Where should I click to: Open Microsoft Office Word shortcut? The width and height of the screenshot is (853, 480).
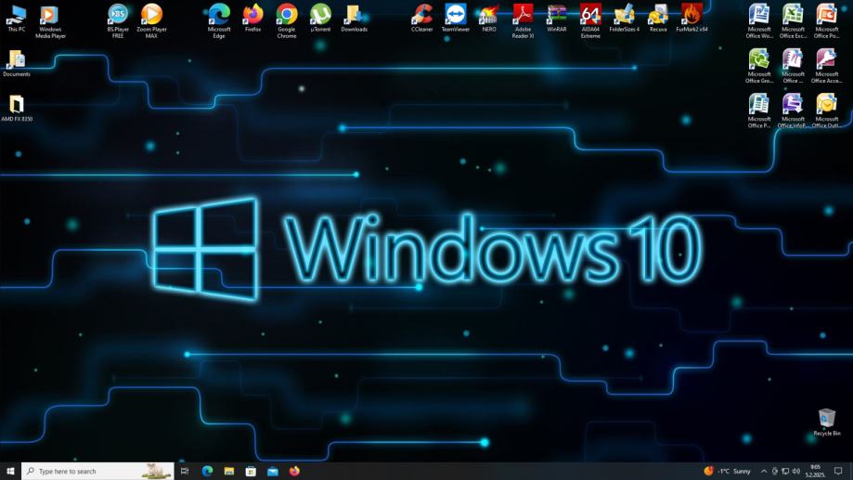pos(759,21)
